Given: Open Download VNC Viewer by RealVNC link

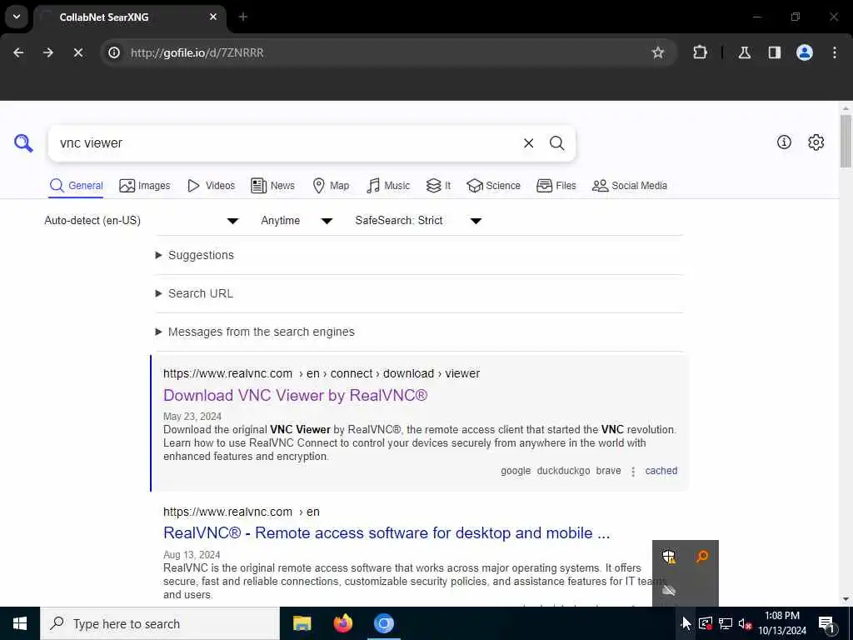Looking at the screenshot, I should (296, 395).
